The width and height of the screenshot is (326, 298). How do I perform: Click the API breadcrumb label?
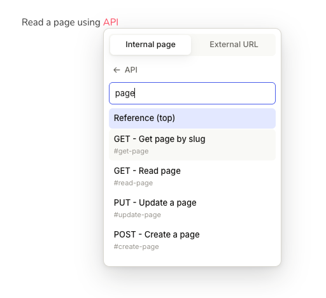pyautogui.click(x=131, y=70)
